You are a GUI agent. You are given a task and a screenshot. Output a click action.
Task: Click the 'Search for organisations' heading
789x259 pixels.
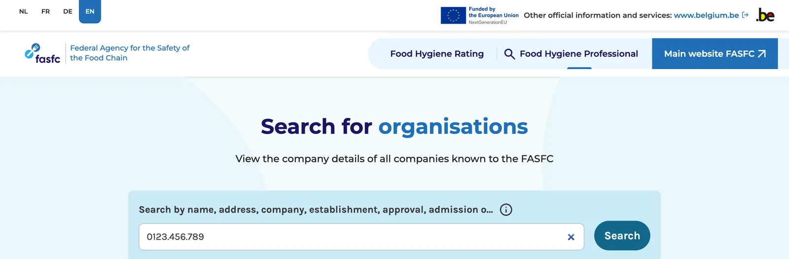394,127
